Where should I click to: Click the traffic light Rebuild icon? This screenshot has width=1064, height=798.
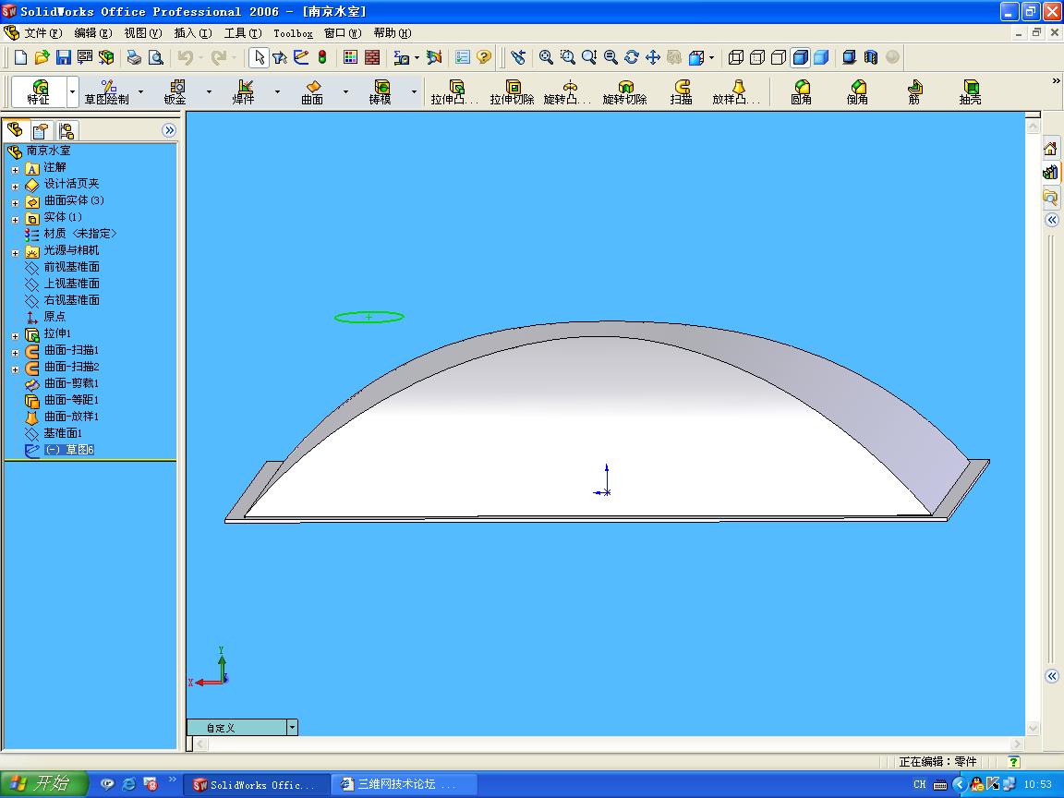(322, 57)
